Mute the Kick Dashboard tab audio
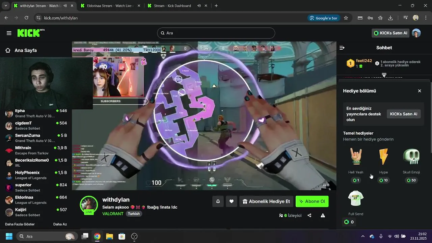The image size is (432, 243). coord(199,6)
